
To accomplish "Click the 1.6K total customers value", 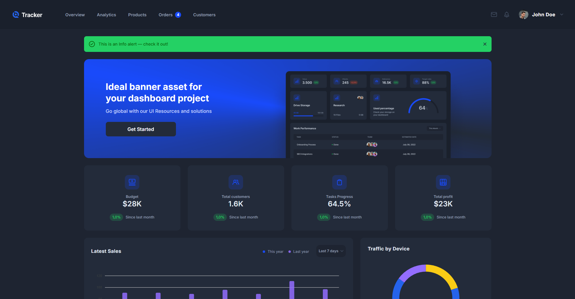I will click(236, 204).
